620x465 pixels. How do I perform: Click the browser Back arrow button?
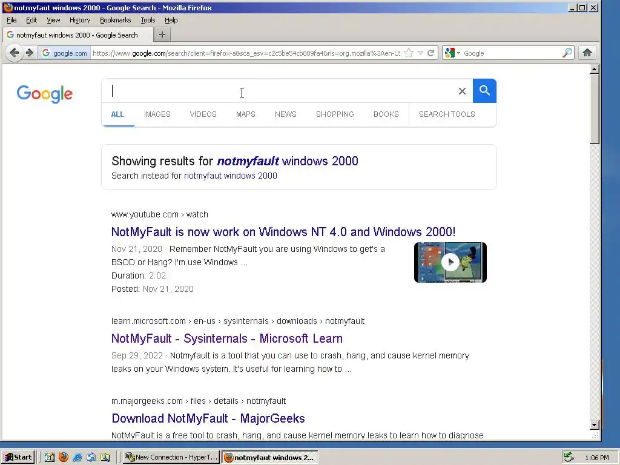click(x=15, y=53)
